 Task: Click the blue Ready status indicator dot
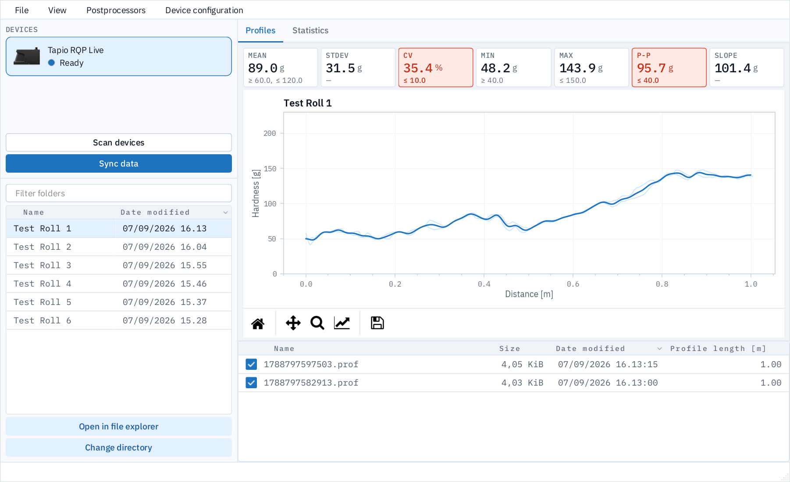pyautogui.click(x=51, y=63)
